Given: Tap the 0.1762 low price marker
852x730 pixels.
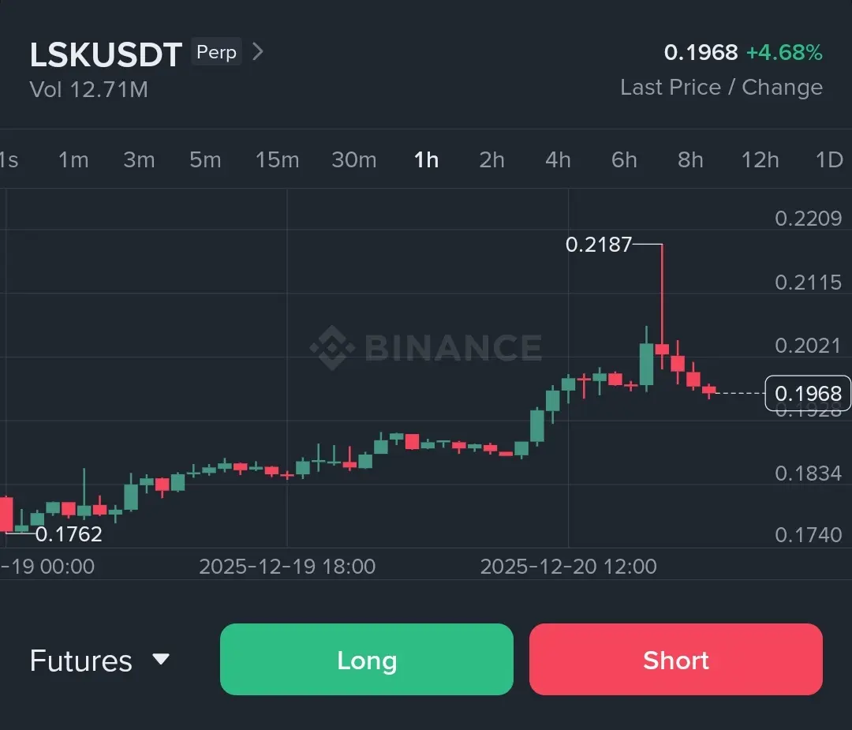Looking at the screenshot, I should click(69, 534).
